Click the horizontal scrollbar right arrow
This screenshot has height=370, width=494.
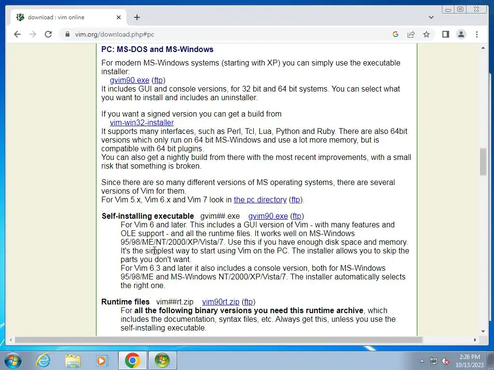(475, 340)
